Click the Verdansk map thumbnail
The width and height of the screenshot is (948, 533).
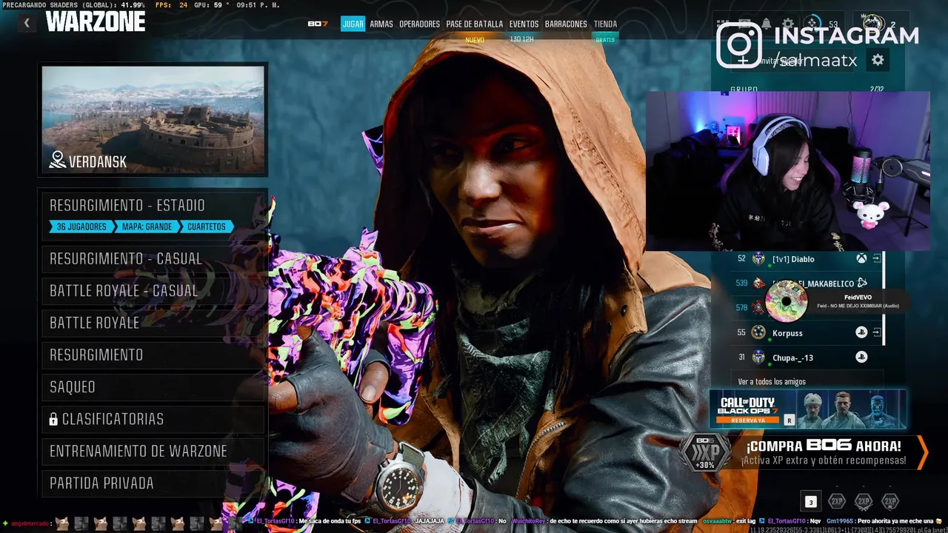tap(153, 120)
